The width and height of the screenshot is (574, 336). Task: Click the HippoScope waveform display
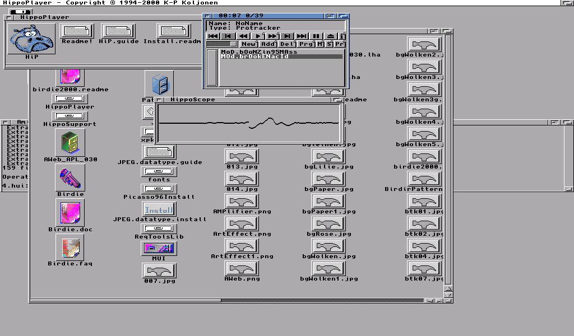(248, 123)
